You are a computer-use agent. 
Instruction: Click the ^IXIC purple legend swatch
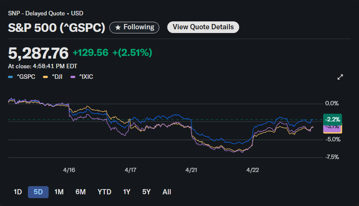pos(73,77)
